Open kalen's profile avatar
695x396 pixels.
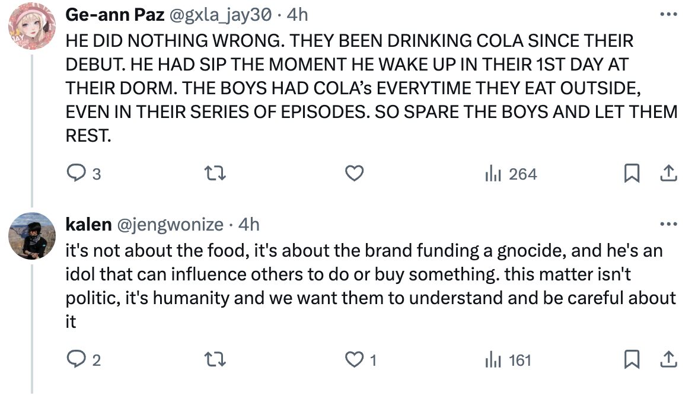click(31, 236)
